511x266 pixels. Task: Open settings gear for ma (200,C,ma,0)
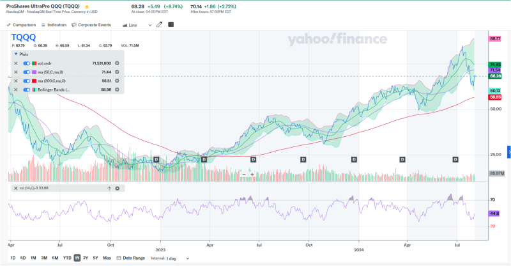tap(117, 81)
